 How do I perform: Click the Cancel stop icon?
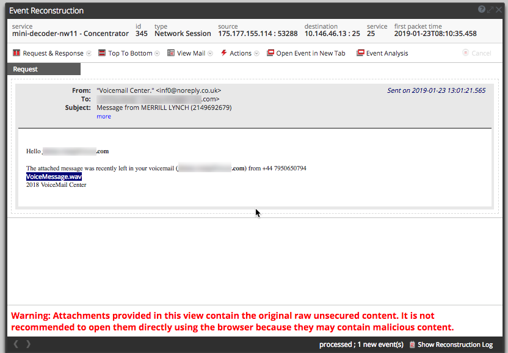pyautogui.click(x=465, y=53)
